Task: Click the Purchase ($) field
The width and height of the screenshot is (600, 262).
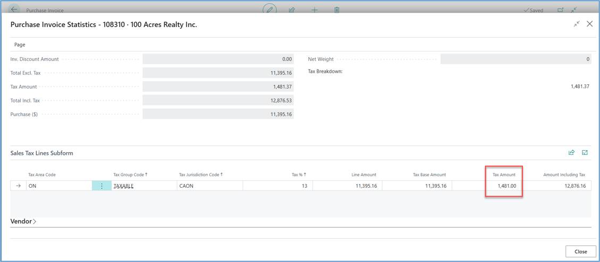Action: pyautogui.click(x=218, y=114)
